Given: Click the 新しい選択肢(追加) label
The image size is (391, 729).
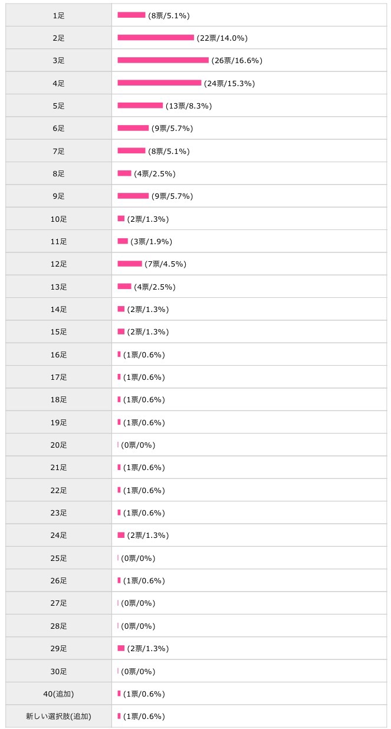Looking at the screenshot, I should click(58, 717).
